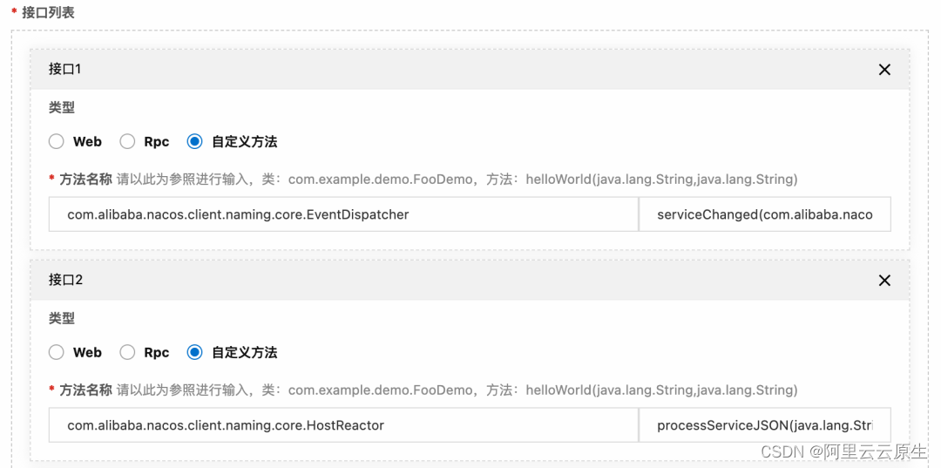Click the 类型 label in 接口2
The height and width of the screenshot is (468, 941).
point(62,318)
